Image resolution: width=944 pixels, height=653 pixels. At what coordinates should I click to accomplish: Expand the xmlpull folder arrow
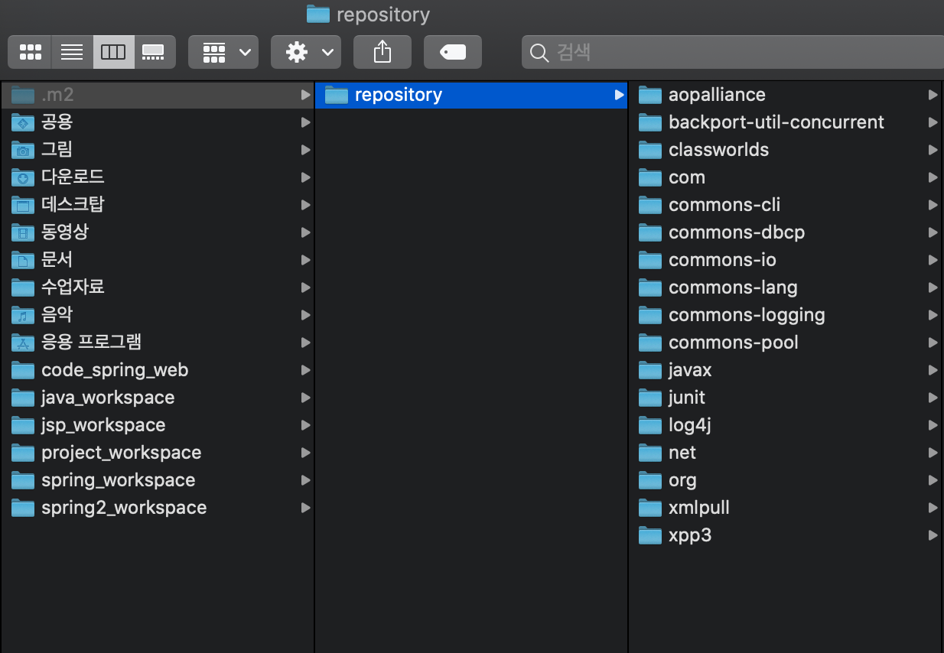click(x=933, y=508)
